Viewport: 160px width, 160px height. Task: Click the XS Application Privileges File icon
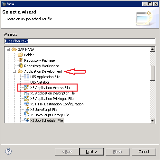(x=26, y=98)
